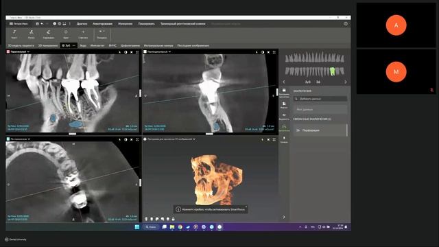This screenshot has width=439, height=247.
Task: Open the ВНЧС workspace tab
Action: (112, 45)
